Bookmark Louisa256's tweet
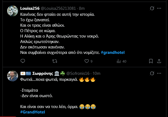The image size is (168, 117). point(151,61)
